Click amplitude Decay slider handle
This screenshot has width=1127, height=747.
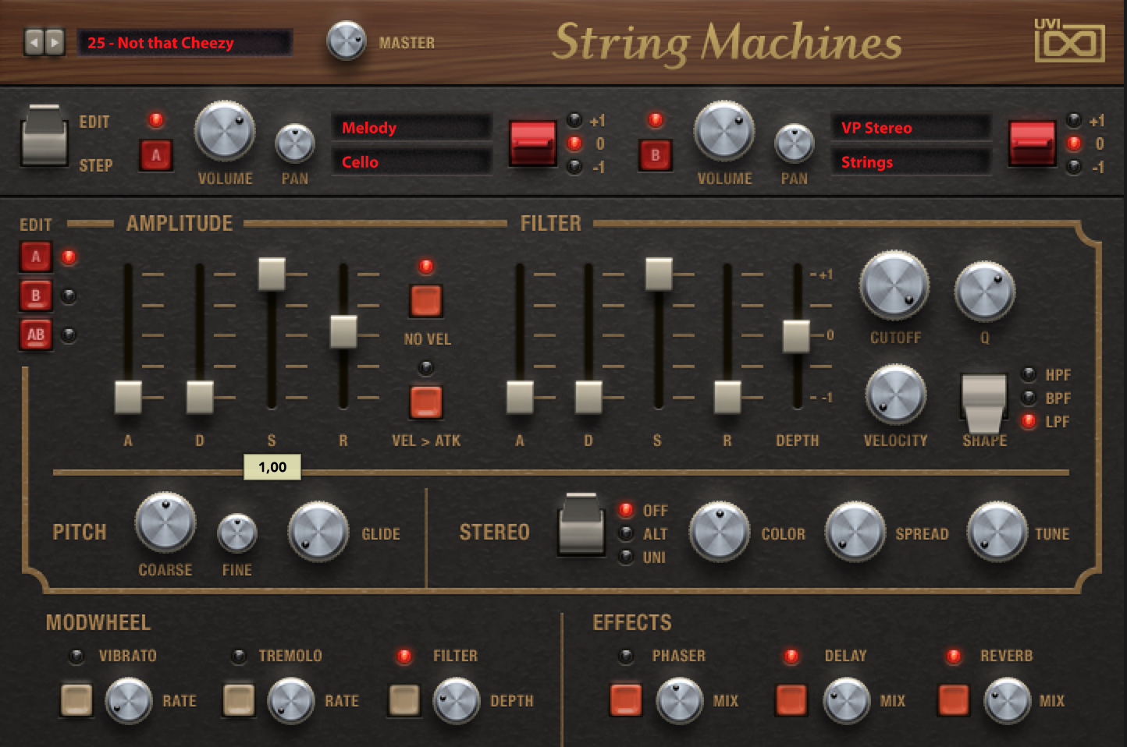coord(200,397)
